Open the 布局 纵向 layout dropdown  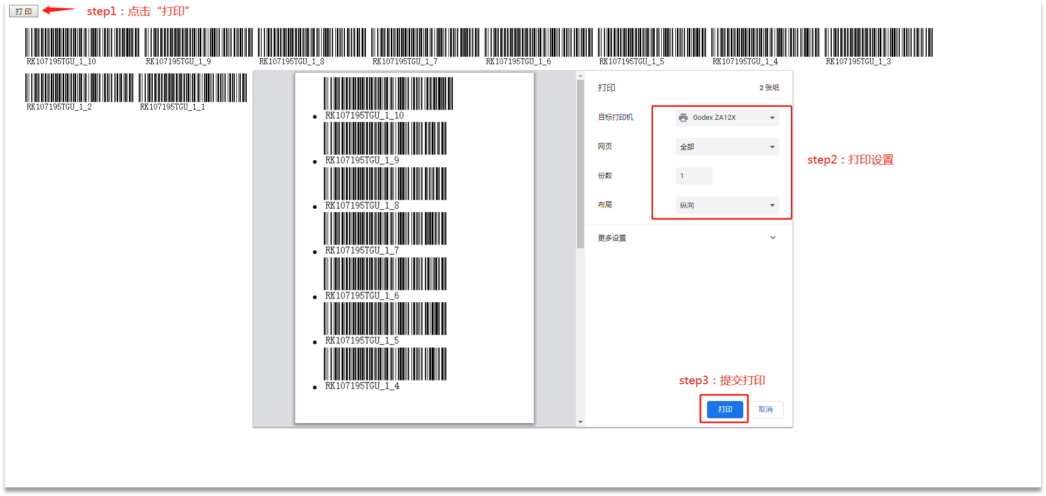pyautogui.click(x=726, y=205)
